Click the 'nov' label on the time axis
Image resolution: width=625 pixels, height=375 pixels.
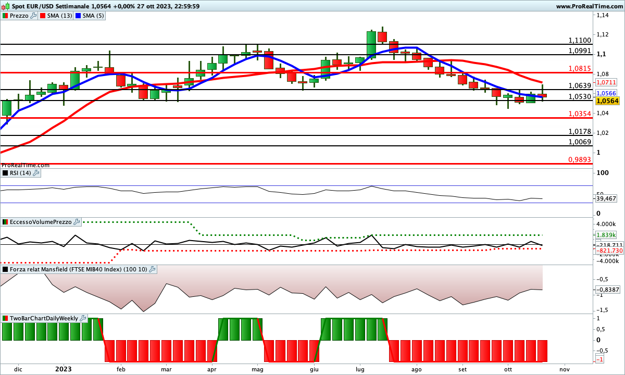click(x=564, y=369)
